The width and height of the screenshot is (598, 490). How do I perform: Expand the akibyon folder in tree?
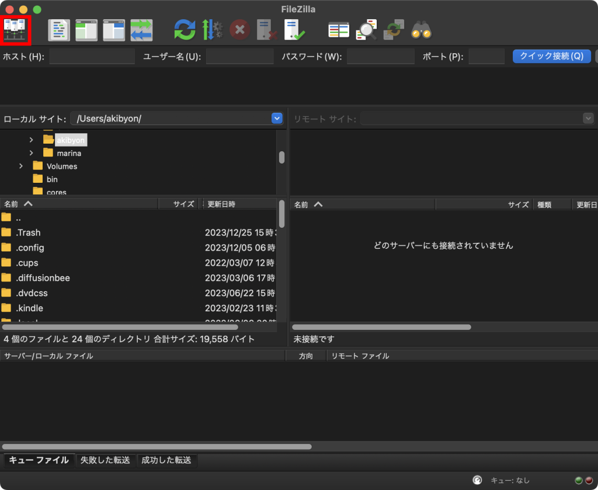[x=32, y=140]
